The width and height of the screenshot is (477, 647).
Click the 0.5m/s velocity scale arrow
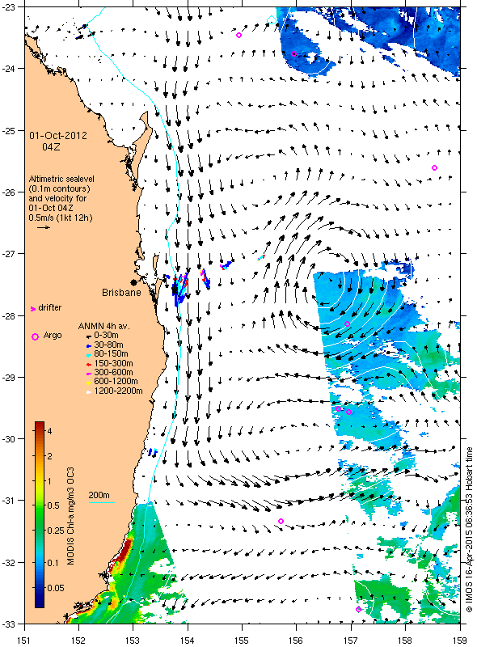[x=44, y=227]
